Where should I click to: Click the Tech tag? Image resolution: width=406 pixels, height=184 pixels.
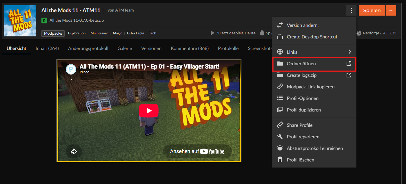[153, 33]
